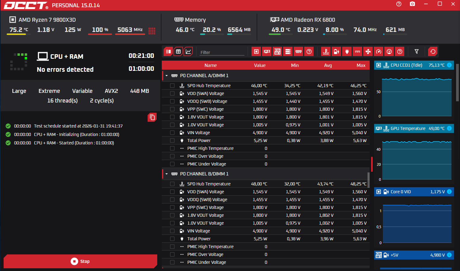This screenshot has width=460, height=271.
Task: Show power sensors via plug icon
Action: pos(347,52)
